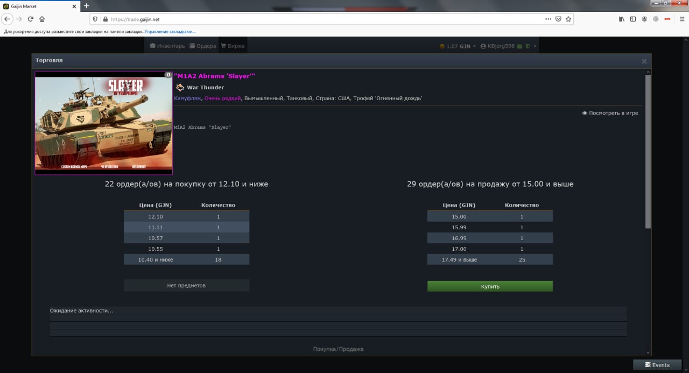This screenshot has height=373, width=689.
Task: Go back with the browser back arrow
Action: click(7, 19)
